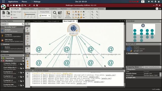
Task: Adjust the Number of Results slider handle
Action: [x=25, y=15]
